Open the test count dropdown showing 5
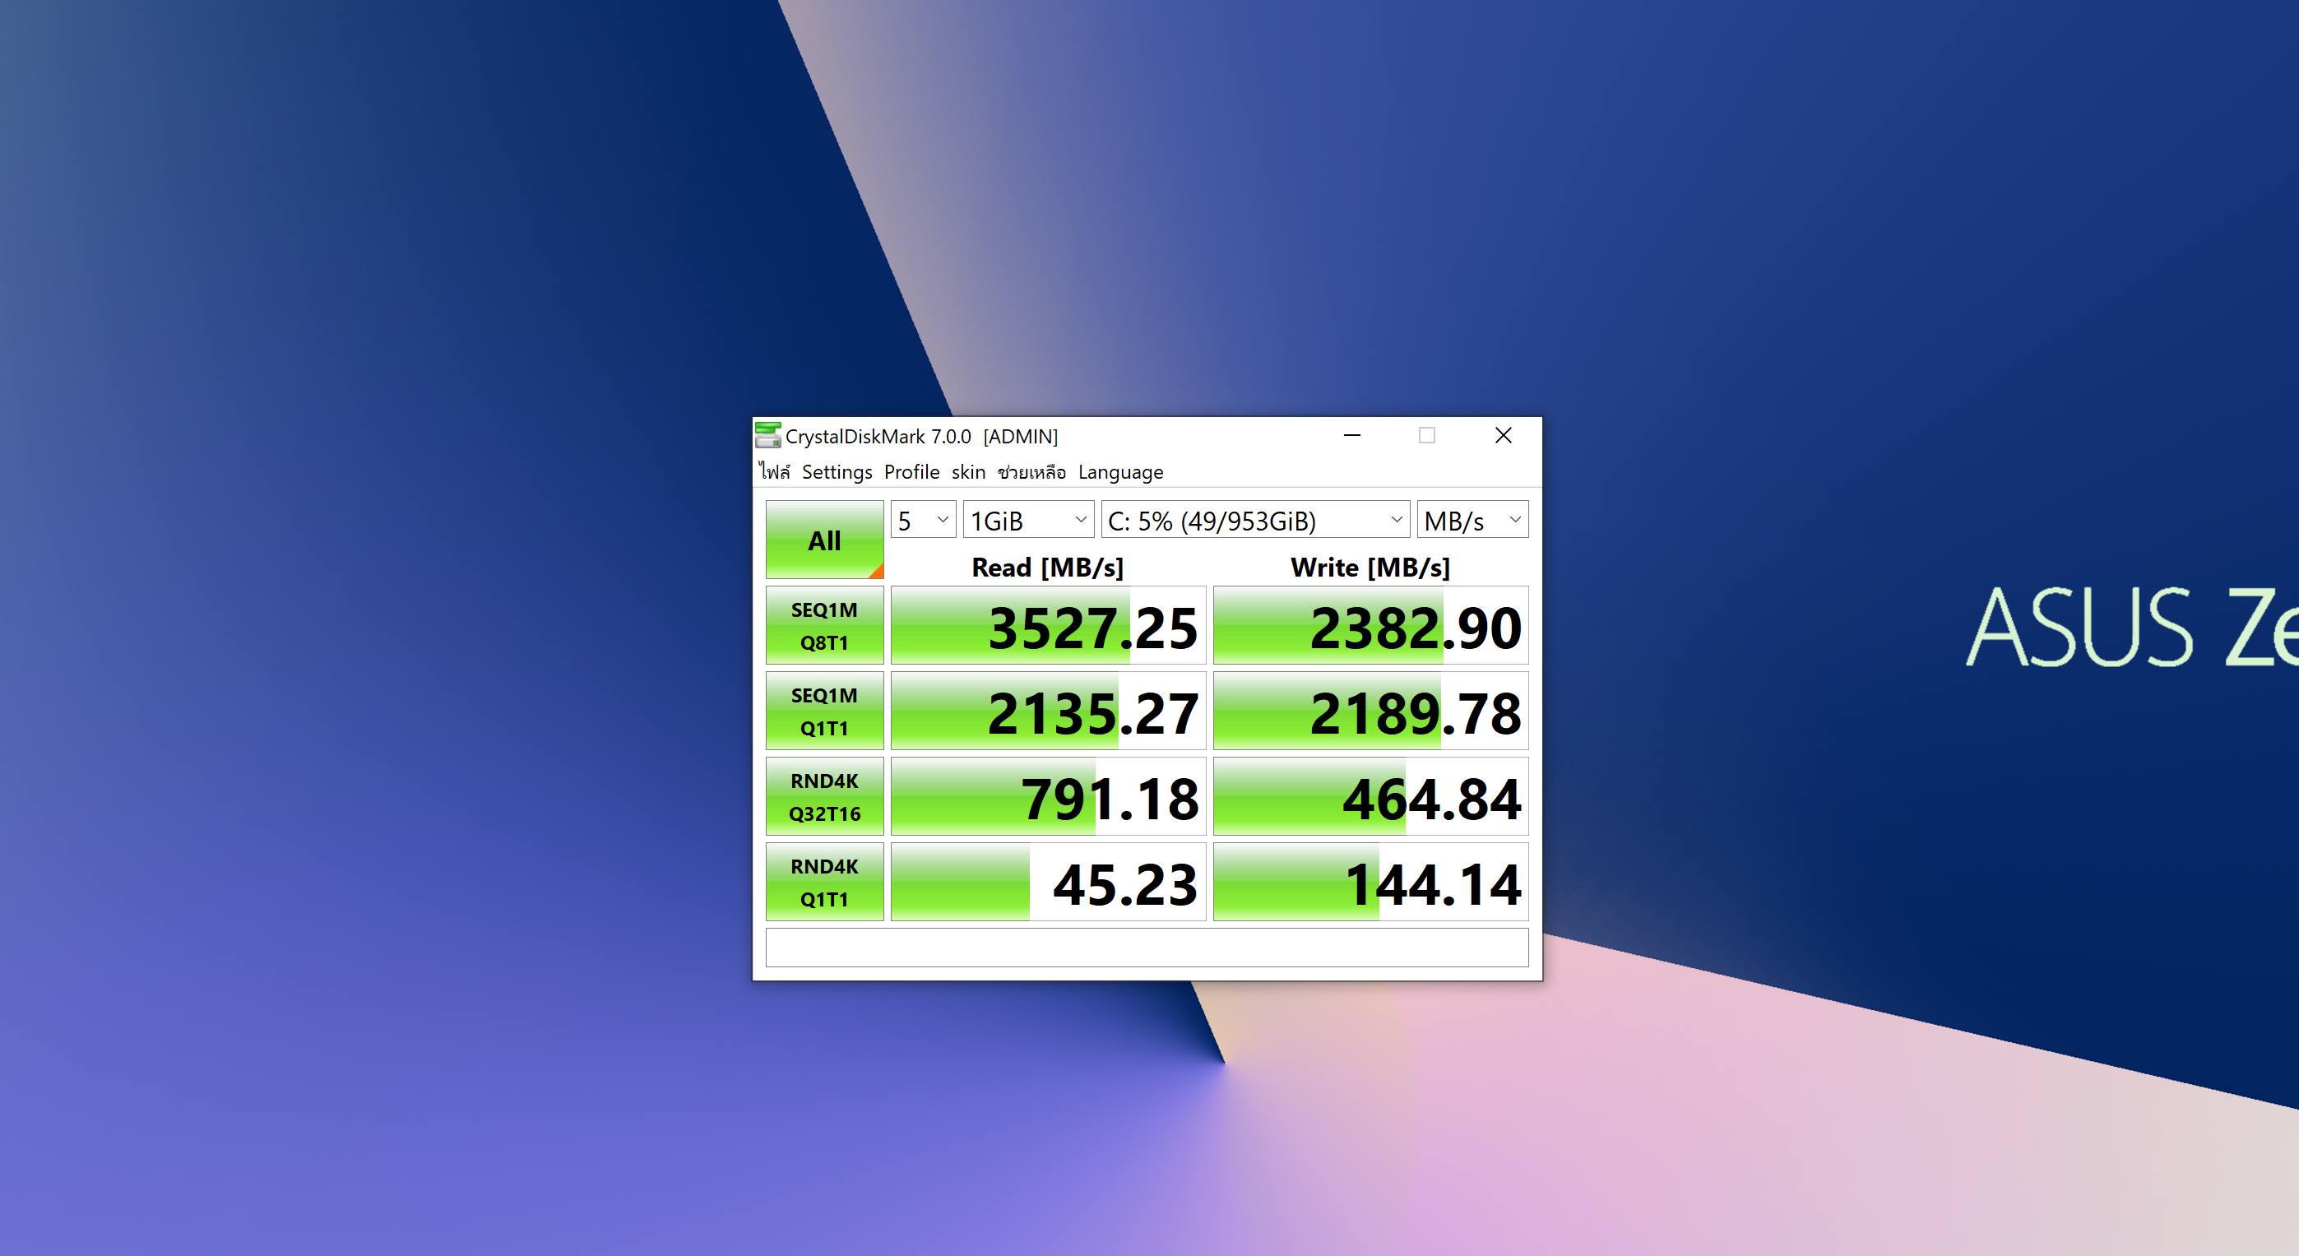The width and height of the screenshot is (2299, 1256). [923, 520]
